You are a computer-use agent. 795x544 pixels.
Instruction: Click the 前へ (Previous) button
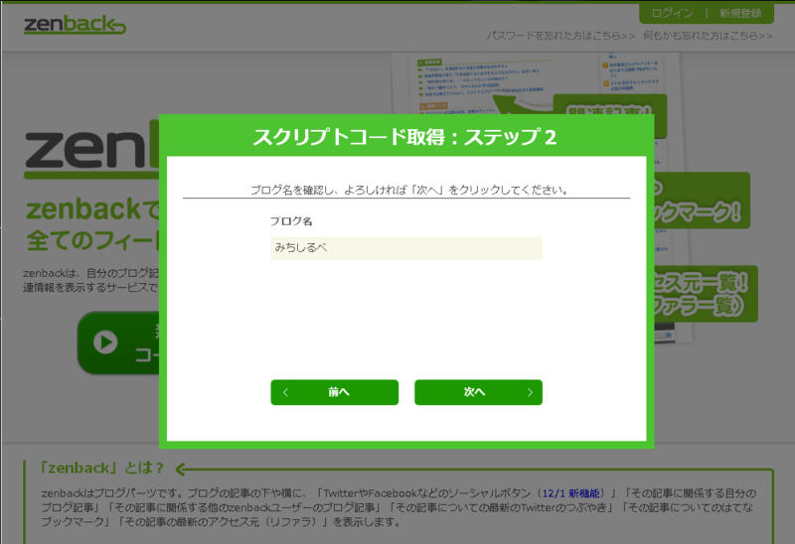(335, 392)
